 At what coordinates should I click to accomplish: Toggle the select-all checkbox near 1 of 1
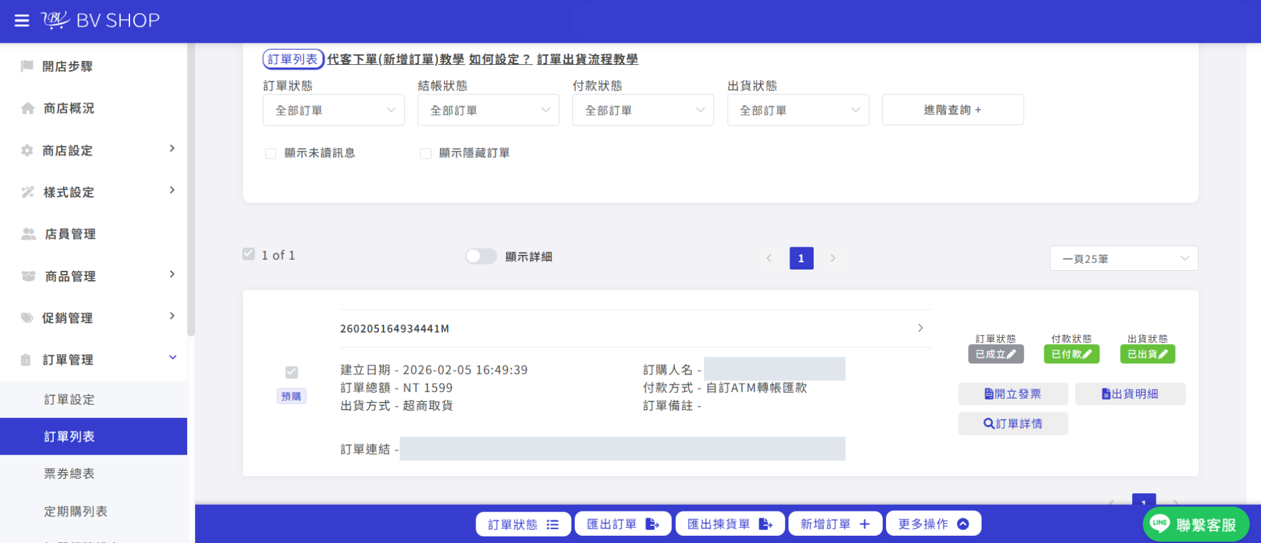[x=248, y=254]
